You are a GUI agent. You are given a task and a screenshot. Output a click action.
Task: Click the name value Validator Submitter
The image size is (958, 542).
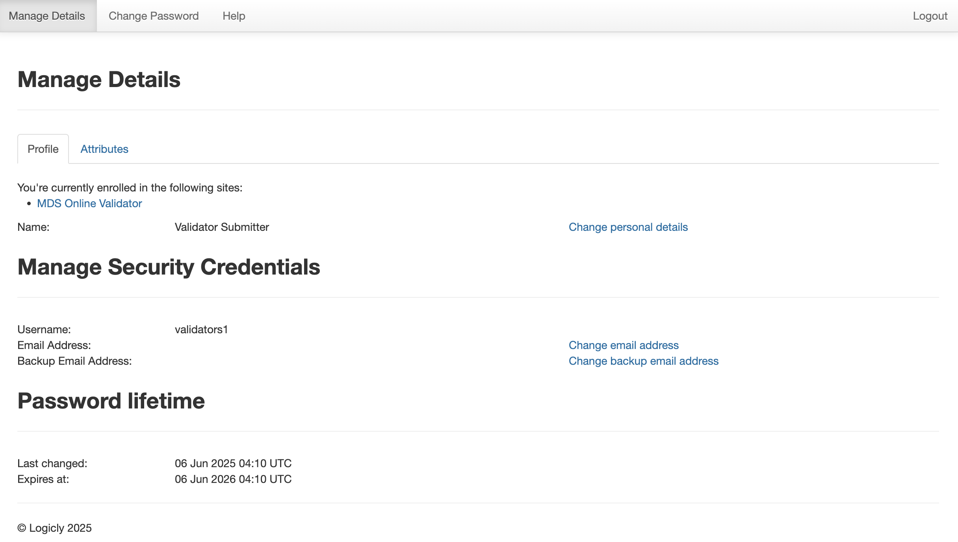[222, 227]
